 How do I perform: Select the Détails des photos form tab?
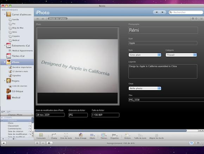click(57, 19)
